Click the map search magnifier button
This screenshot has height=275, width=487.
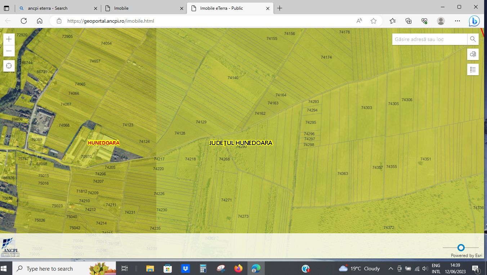tap(473, 39)
